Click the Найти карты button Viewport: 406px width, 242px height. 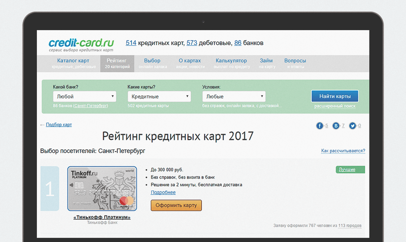(x=335, y=96)
